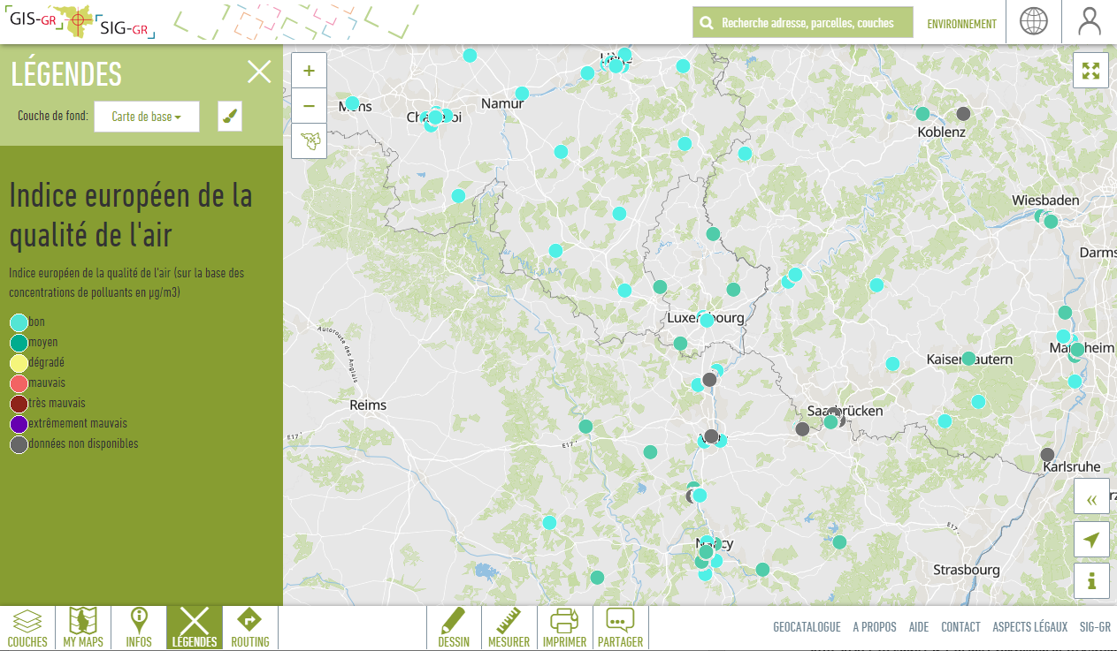This screenshot has height=651, width=1117.
Task: Zoom out of the map
Action: click(309, 107)
